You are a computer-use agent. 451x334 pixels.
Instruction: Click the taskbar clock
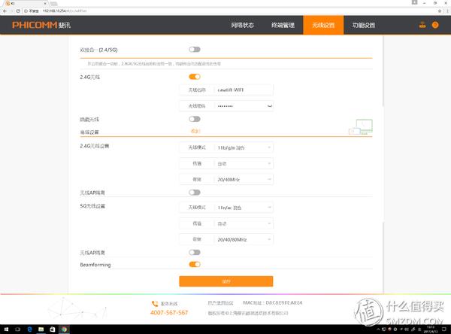click(431, 329)
